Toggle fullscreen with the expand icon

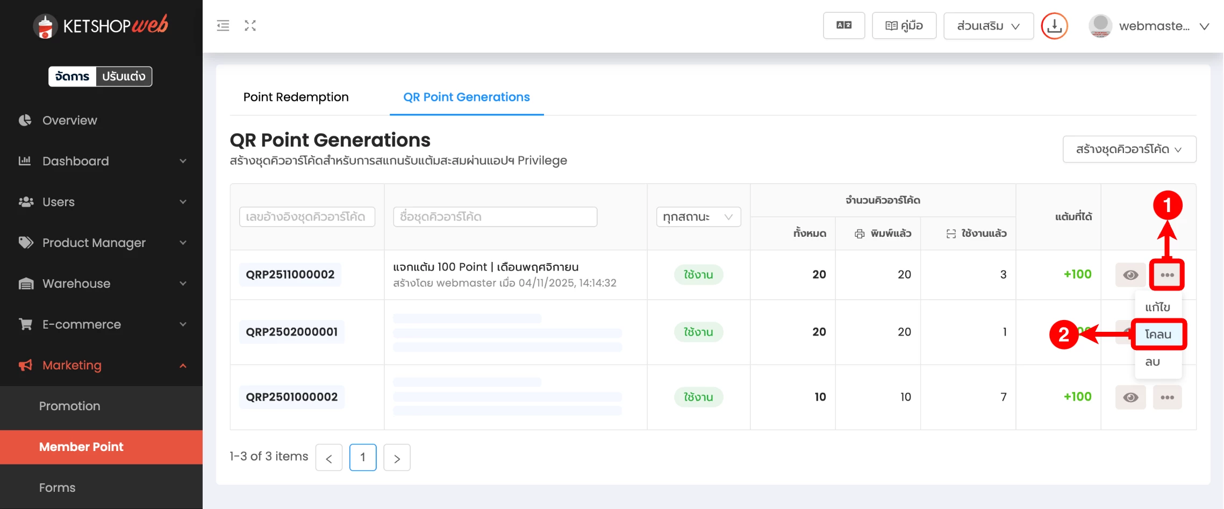point(250,25)
